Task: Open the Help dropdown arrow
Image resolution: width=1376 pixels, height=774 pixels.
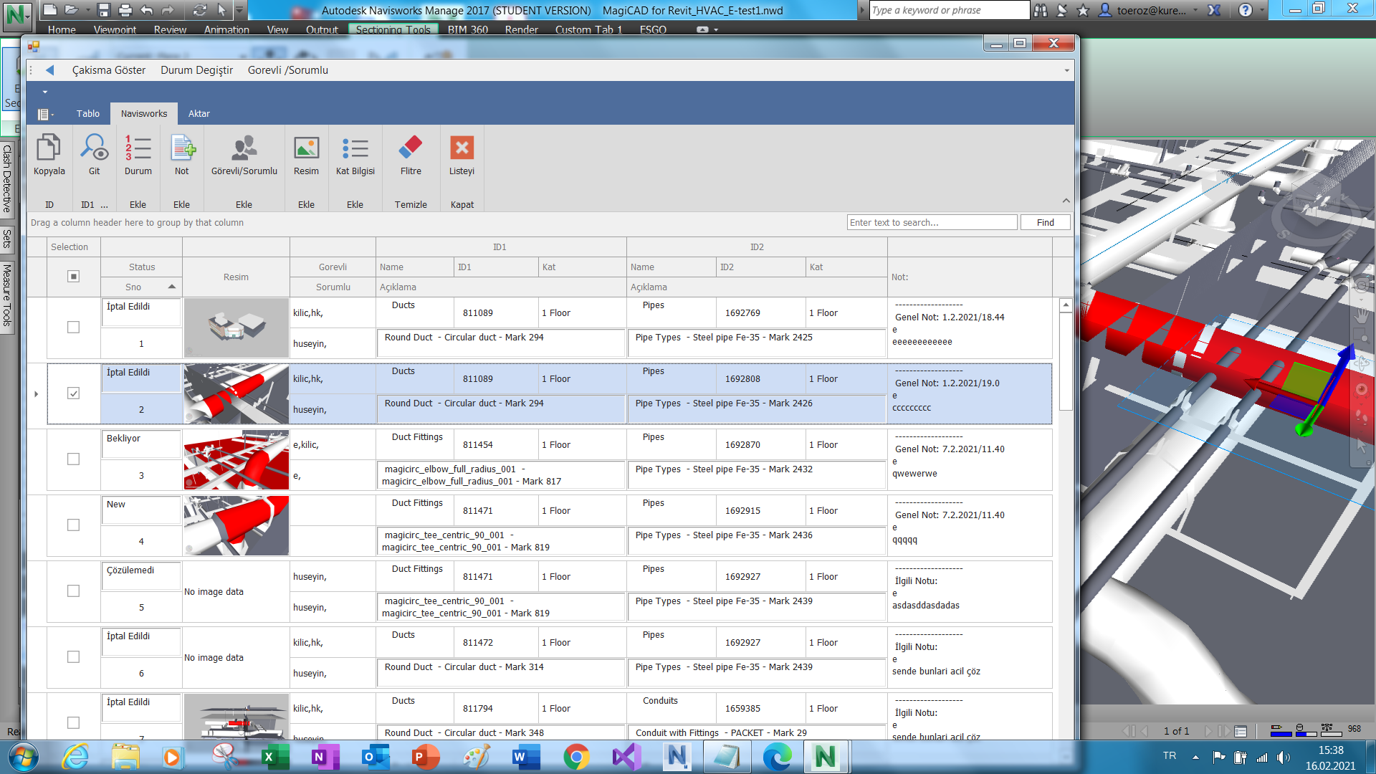Action: click(x=1261, y=10)
